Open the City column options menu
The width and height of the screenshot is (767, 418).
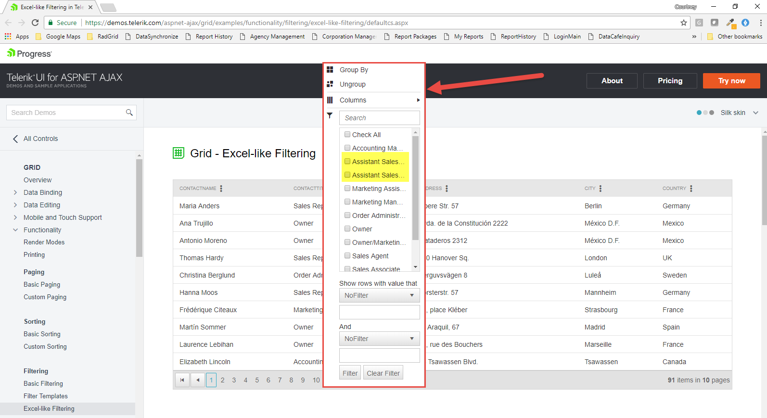coord(601,189)
